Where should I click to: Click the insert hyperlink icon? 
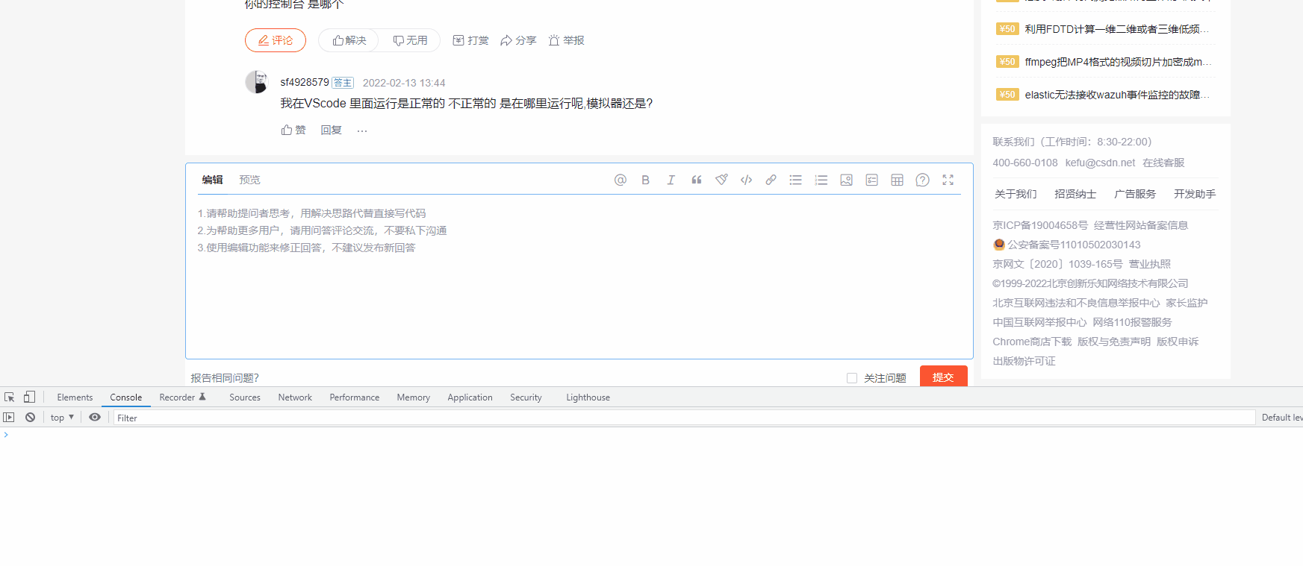(x=771, y=180)
